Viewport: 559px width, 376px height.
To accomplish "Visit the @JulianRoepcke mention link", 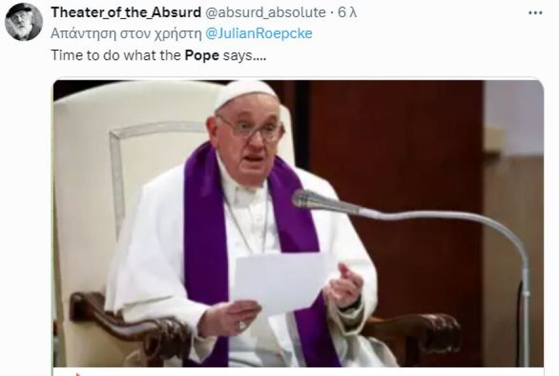I will (x=259, y=34).
